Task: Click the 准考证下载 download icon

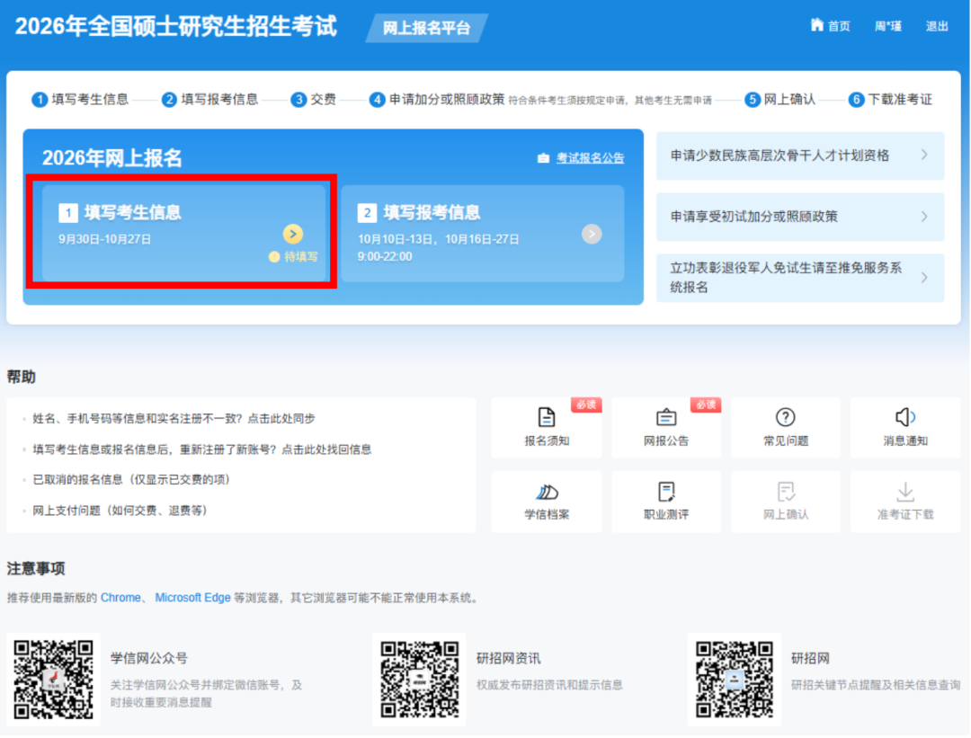Action: tap(904, 501)
